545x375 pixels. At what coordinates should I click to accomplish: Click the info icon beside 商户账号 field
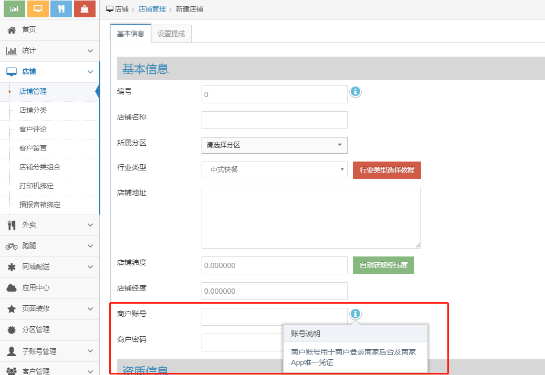[355, 314]
